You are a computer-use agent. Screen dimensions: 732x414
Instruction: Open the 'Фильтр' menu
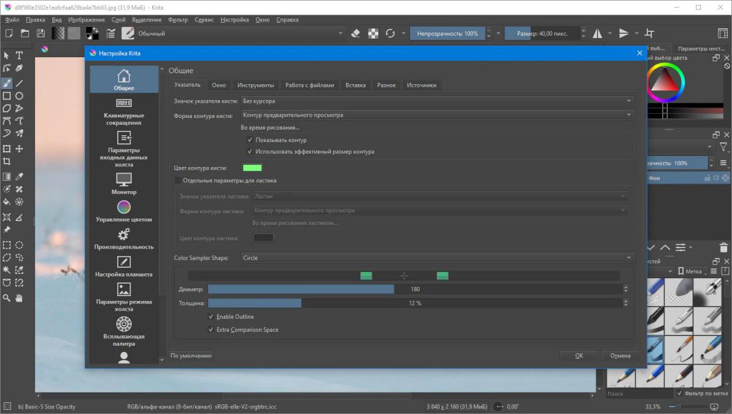178,20
